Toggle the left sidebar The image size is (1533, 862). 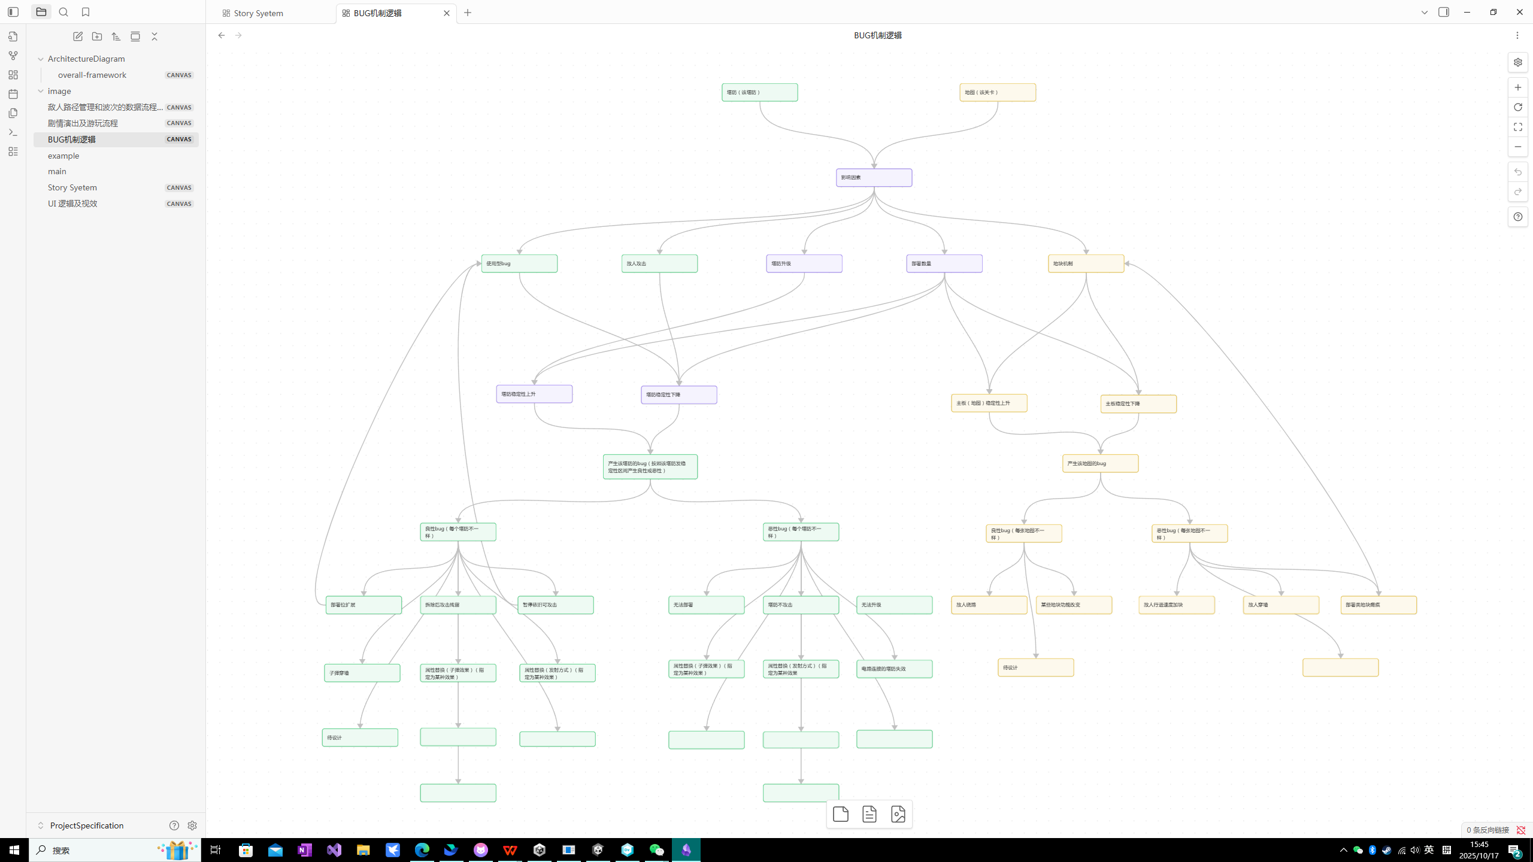13,12
